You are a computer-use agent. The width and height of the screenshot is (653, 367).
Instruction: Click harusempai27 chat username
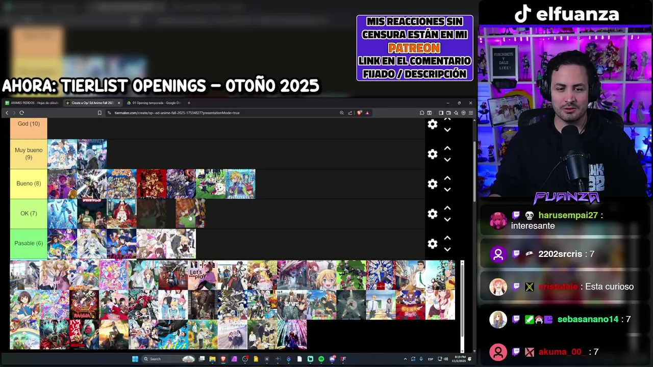click(x=568, y=215)
